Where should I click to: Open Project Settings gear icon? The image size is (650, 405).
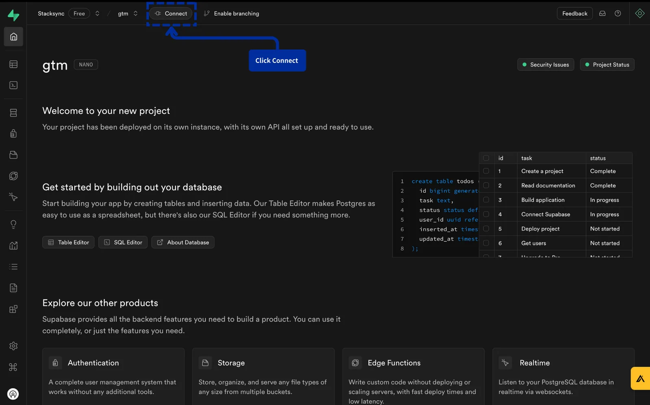pos(13,346)
